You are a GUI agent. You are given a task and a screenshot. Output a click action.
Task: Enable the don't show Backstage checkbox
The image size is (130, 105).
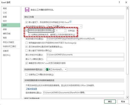[x=27, y=43]
